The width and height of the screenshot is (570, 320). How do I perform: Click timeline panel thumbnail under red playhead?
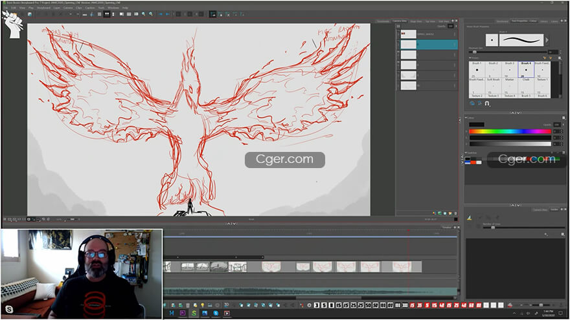click(402, 266)
